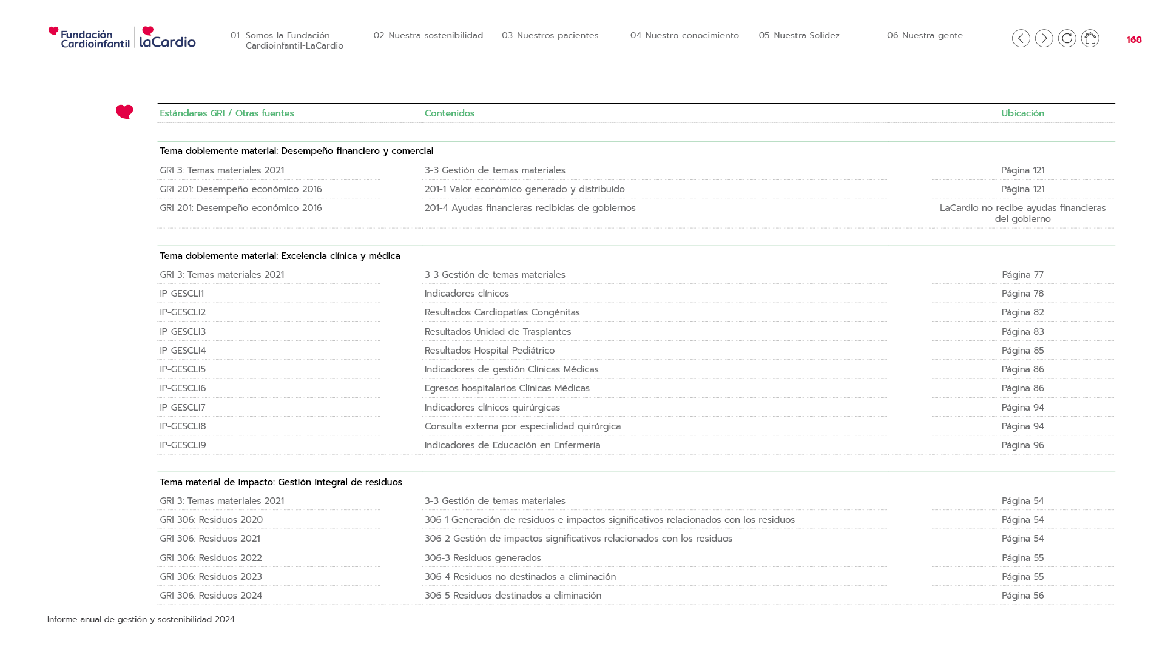Go to next page arrow icon
The height and width of the screenshot is (655, 1165).
coord(1044,38)
